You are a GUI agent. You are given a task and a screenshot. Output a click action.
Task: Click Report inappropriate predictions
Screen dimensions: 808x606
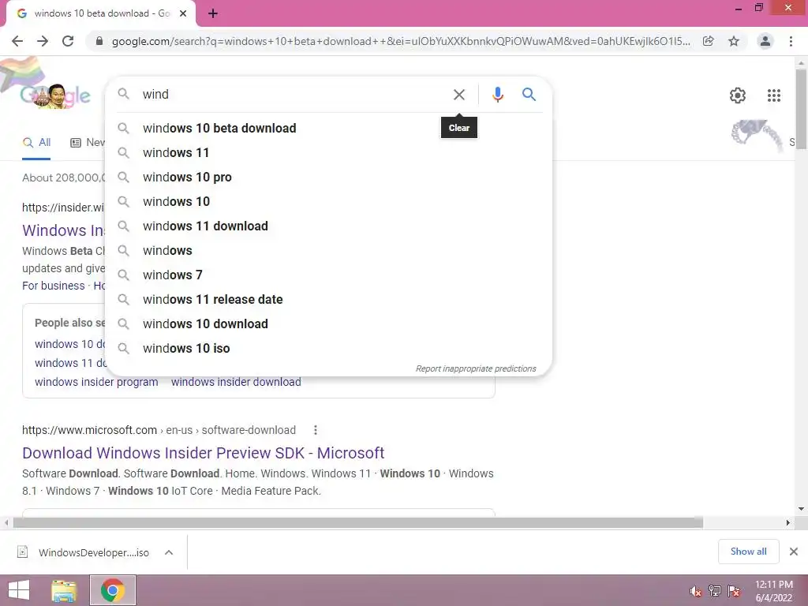(476, 368)
